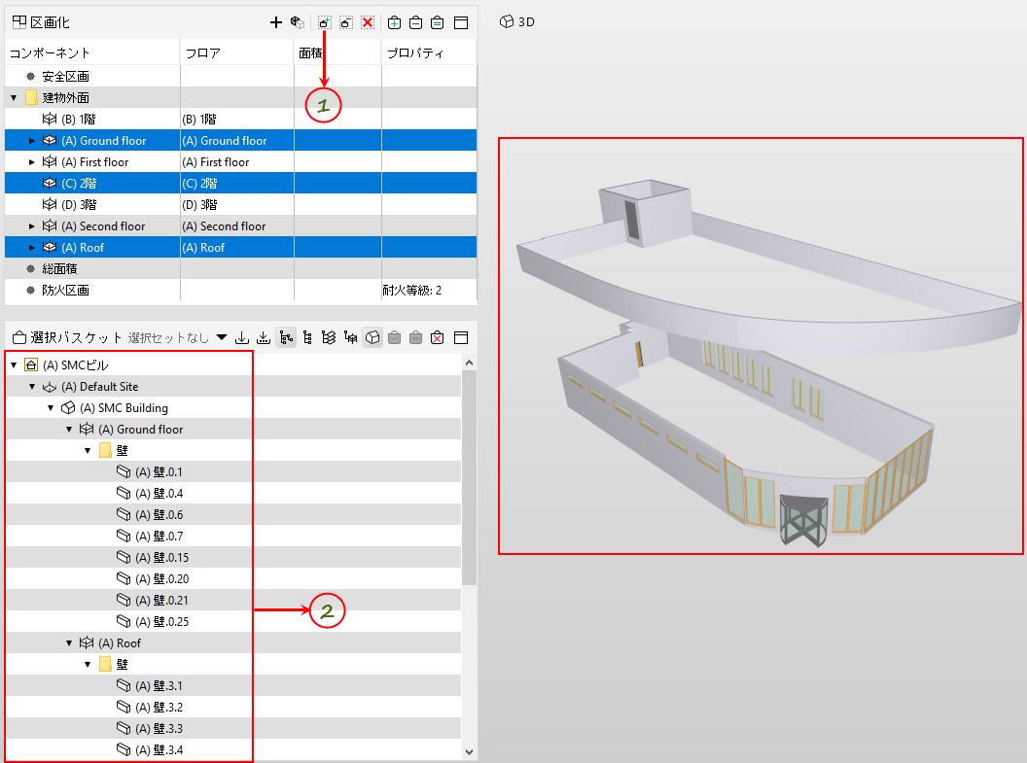
Task: Select (A) 壁.0.1 in the basket tree
Action: point(159,472)
